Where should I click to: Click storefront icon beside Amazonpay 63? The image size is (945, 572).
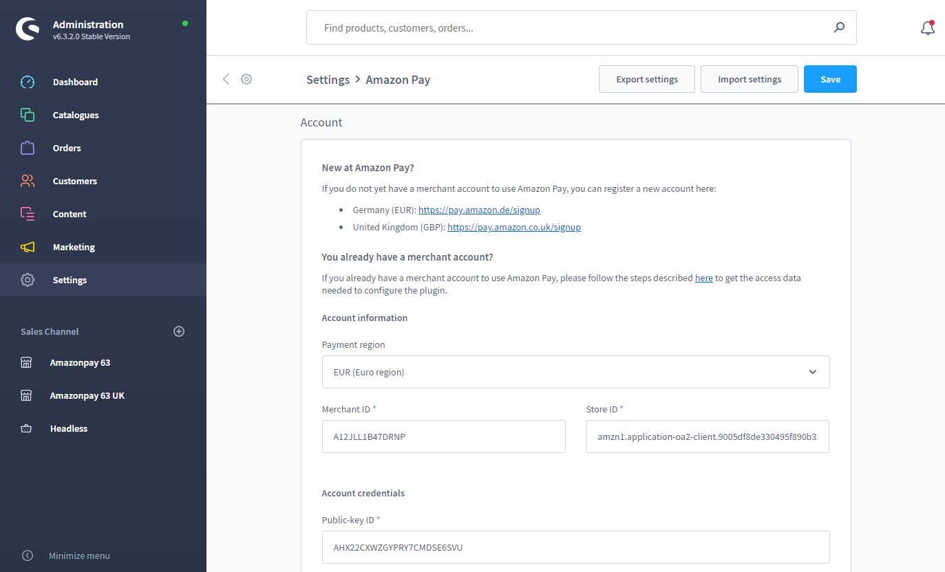point(26,362)
